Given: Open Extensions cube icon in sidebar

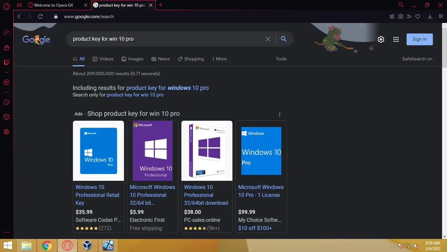Looking at the screenshot, I should pyautogui.click(x=6, y=117).
